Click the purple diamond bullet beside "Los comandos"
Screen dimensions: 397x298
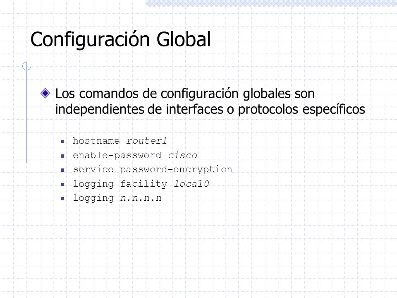45,93
